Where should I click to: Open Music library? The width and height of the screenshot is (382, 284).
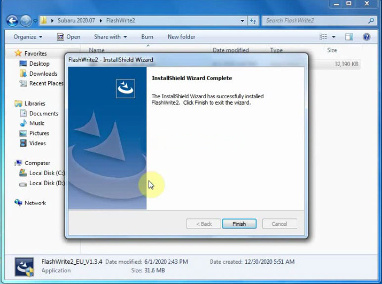pos(37,123)
